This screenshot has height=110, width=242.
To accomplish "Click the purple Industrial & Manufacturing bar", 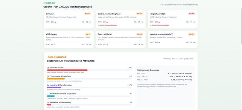I will (x=54, y=87).
